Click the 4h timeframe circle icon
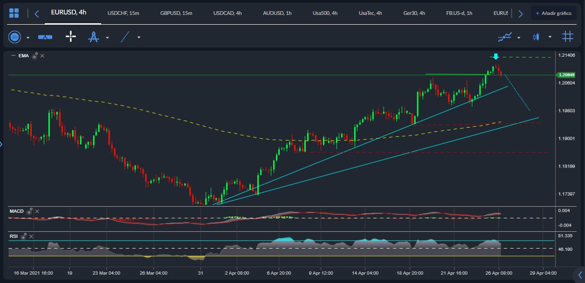The height and width of the screenshot is (283, 585). [x=15, y=37]
